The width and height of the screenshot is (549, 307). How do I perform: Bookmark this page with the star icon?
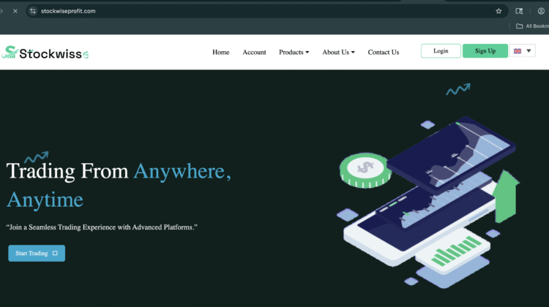498,11
